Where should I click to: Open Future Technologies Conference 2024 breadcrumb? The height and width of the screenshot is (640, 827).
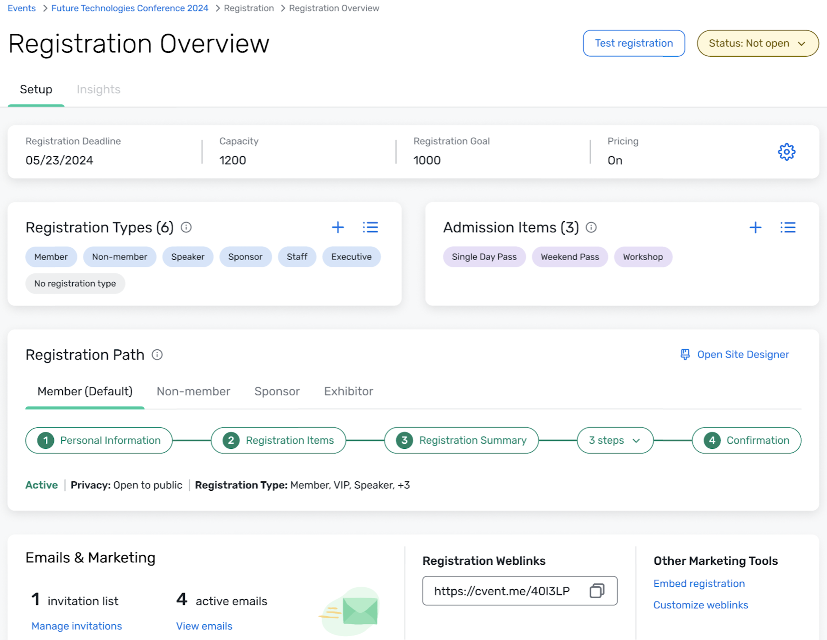[x=130, y=8]
